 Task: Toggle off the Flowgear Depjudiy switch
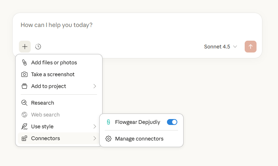coord(172,122)
